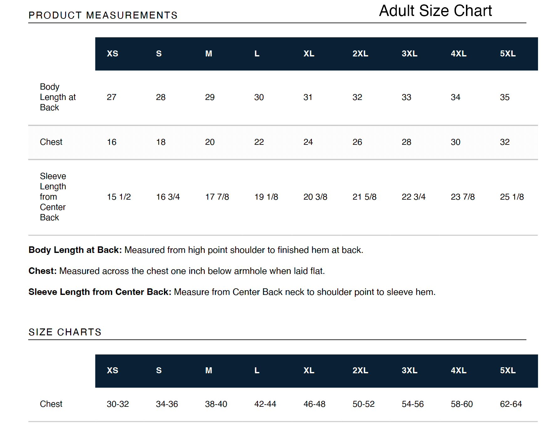Click the "SIZE CHARTS" section heading

pyautogui.click(x=65, y=332)
